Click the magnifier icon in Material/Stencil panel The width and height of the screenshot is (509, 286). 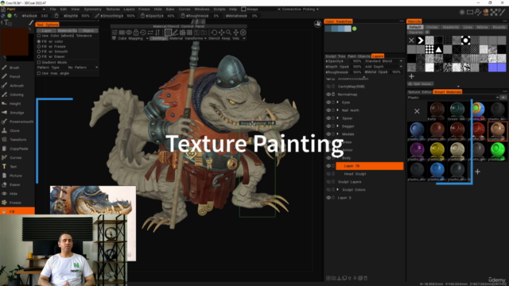click(228, 33)
